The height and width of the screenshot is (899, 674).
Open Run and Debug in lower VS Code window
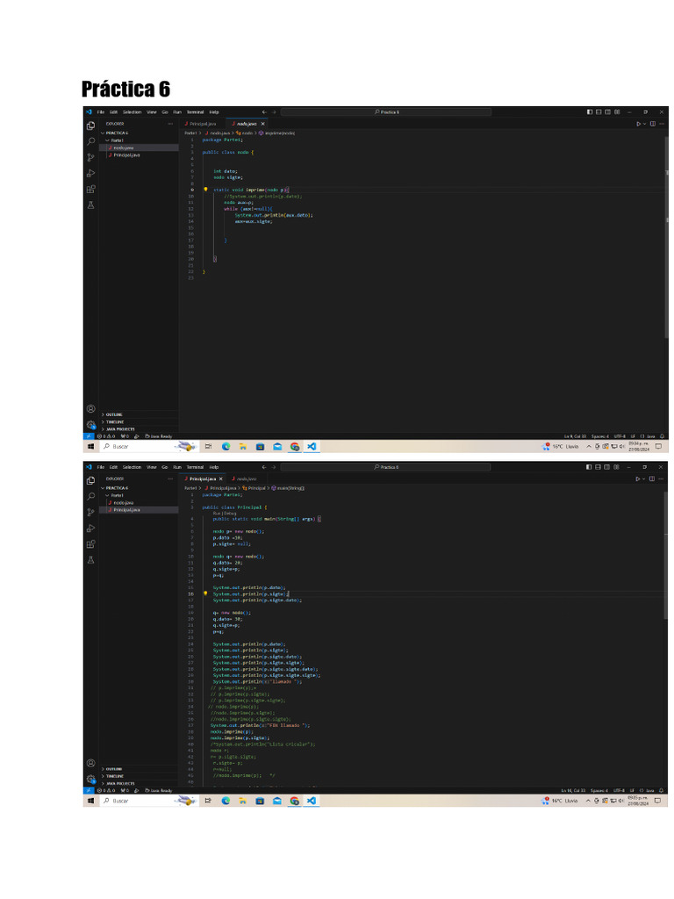point(90,528)
